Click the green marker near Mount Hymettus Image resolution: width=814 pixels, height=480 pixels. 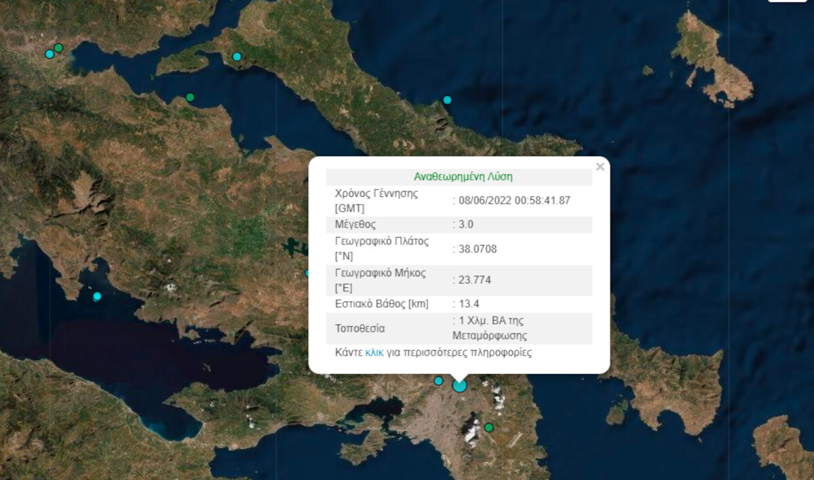[489, 428]
